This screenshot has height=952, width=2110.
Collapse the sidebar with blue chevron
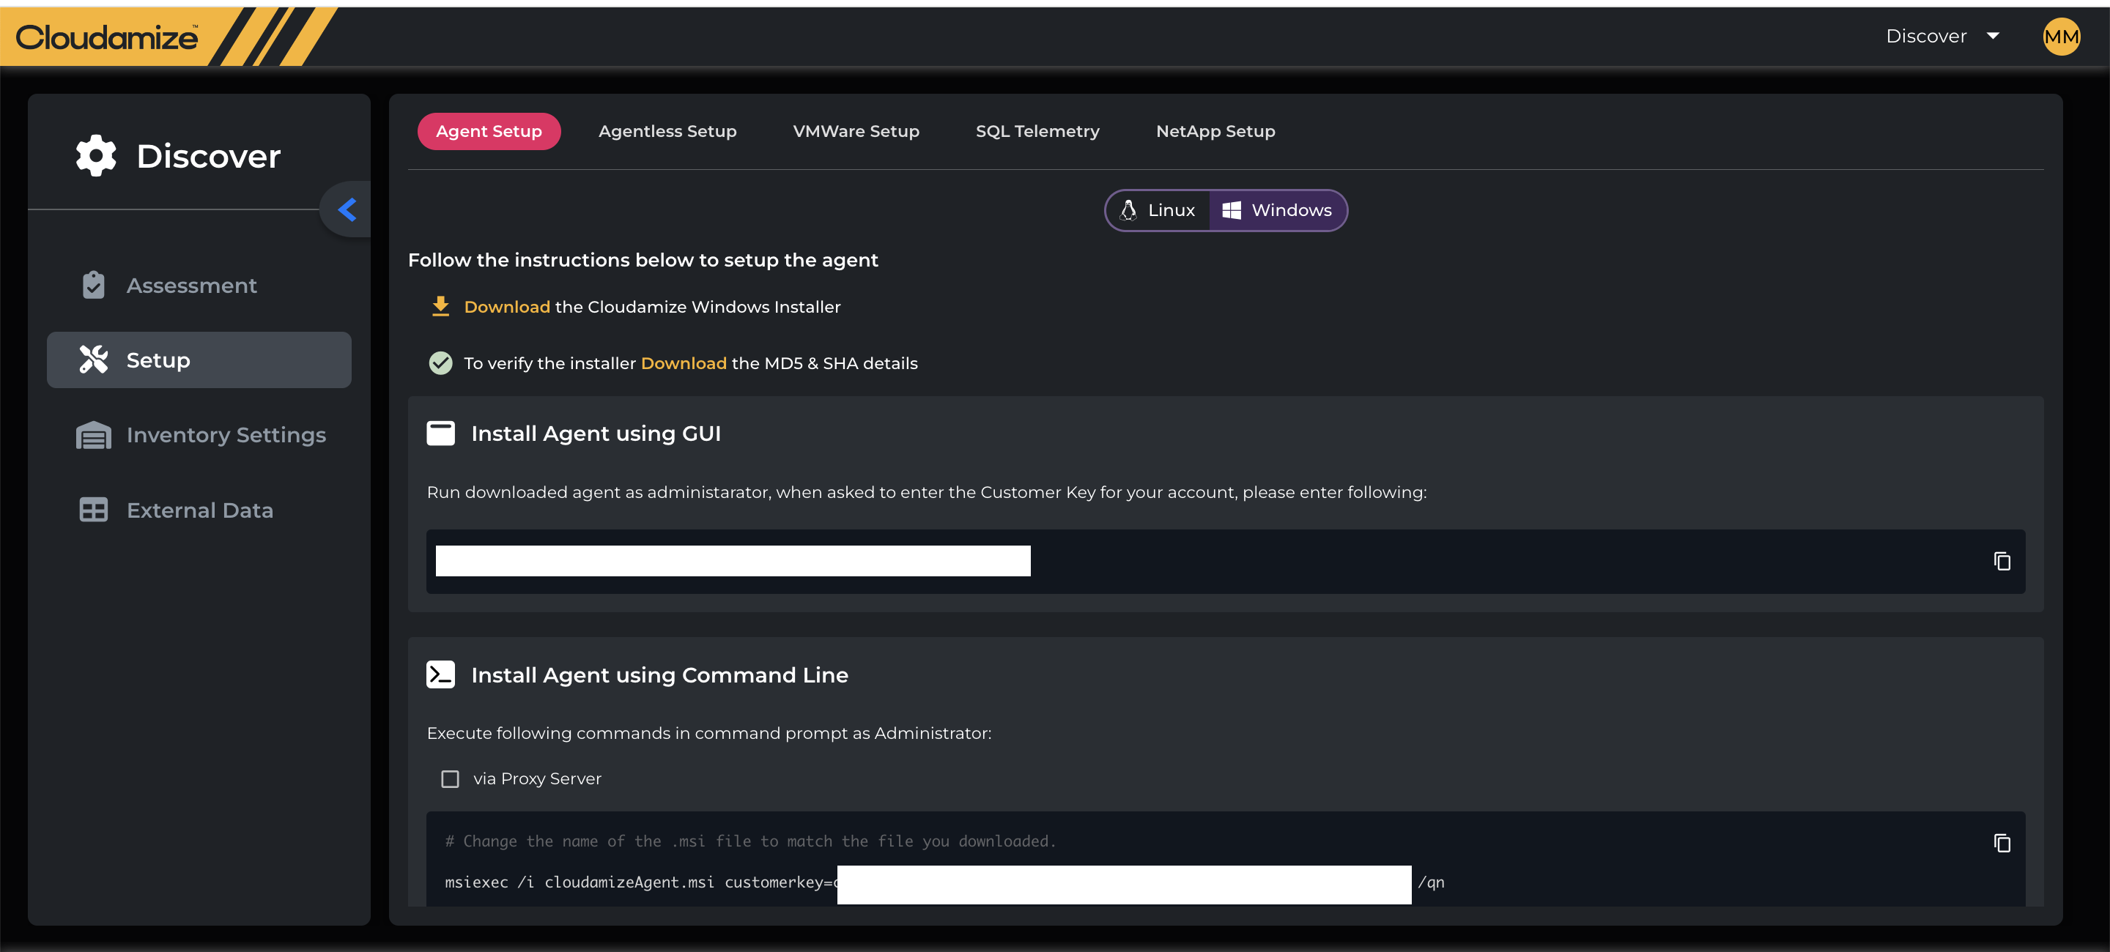[347, 209]
